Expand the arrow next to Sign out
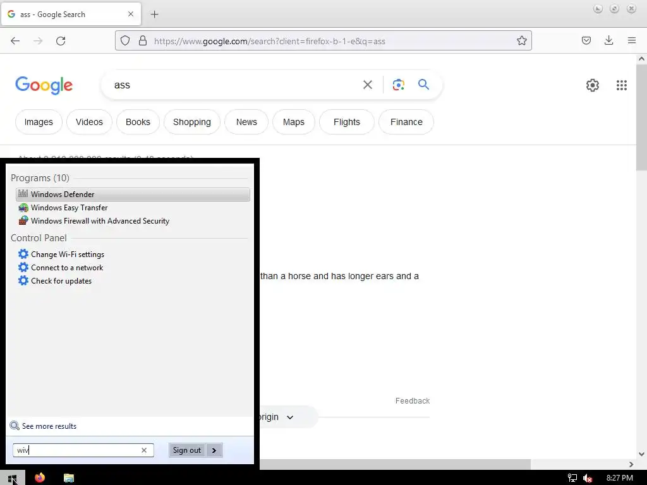The width and height of the screenshot is (647, 485). click(214, 450)
